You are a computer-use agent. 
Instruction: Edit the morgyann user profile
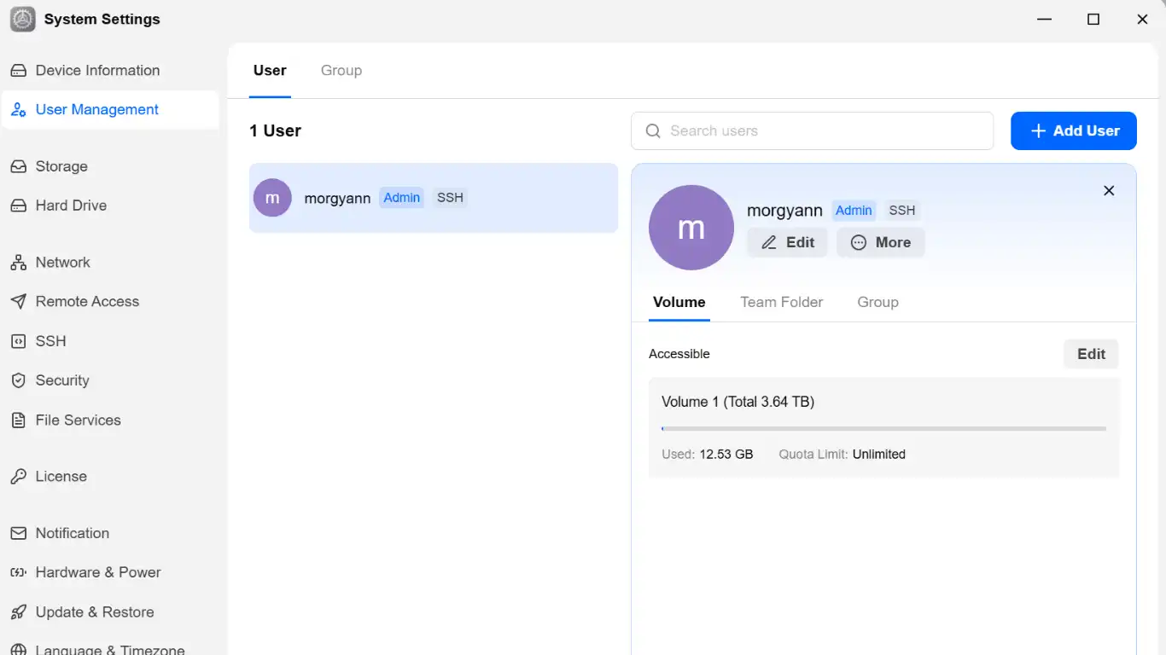coord(787,242)
